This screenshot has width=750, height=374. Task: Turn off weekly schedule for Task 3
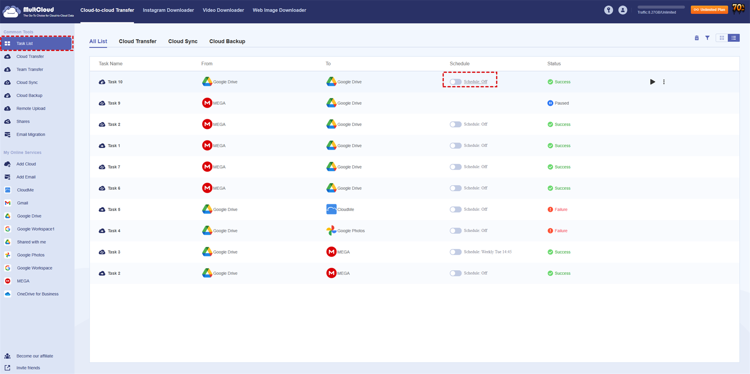[455, 252]
